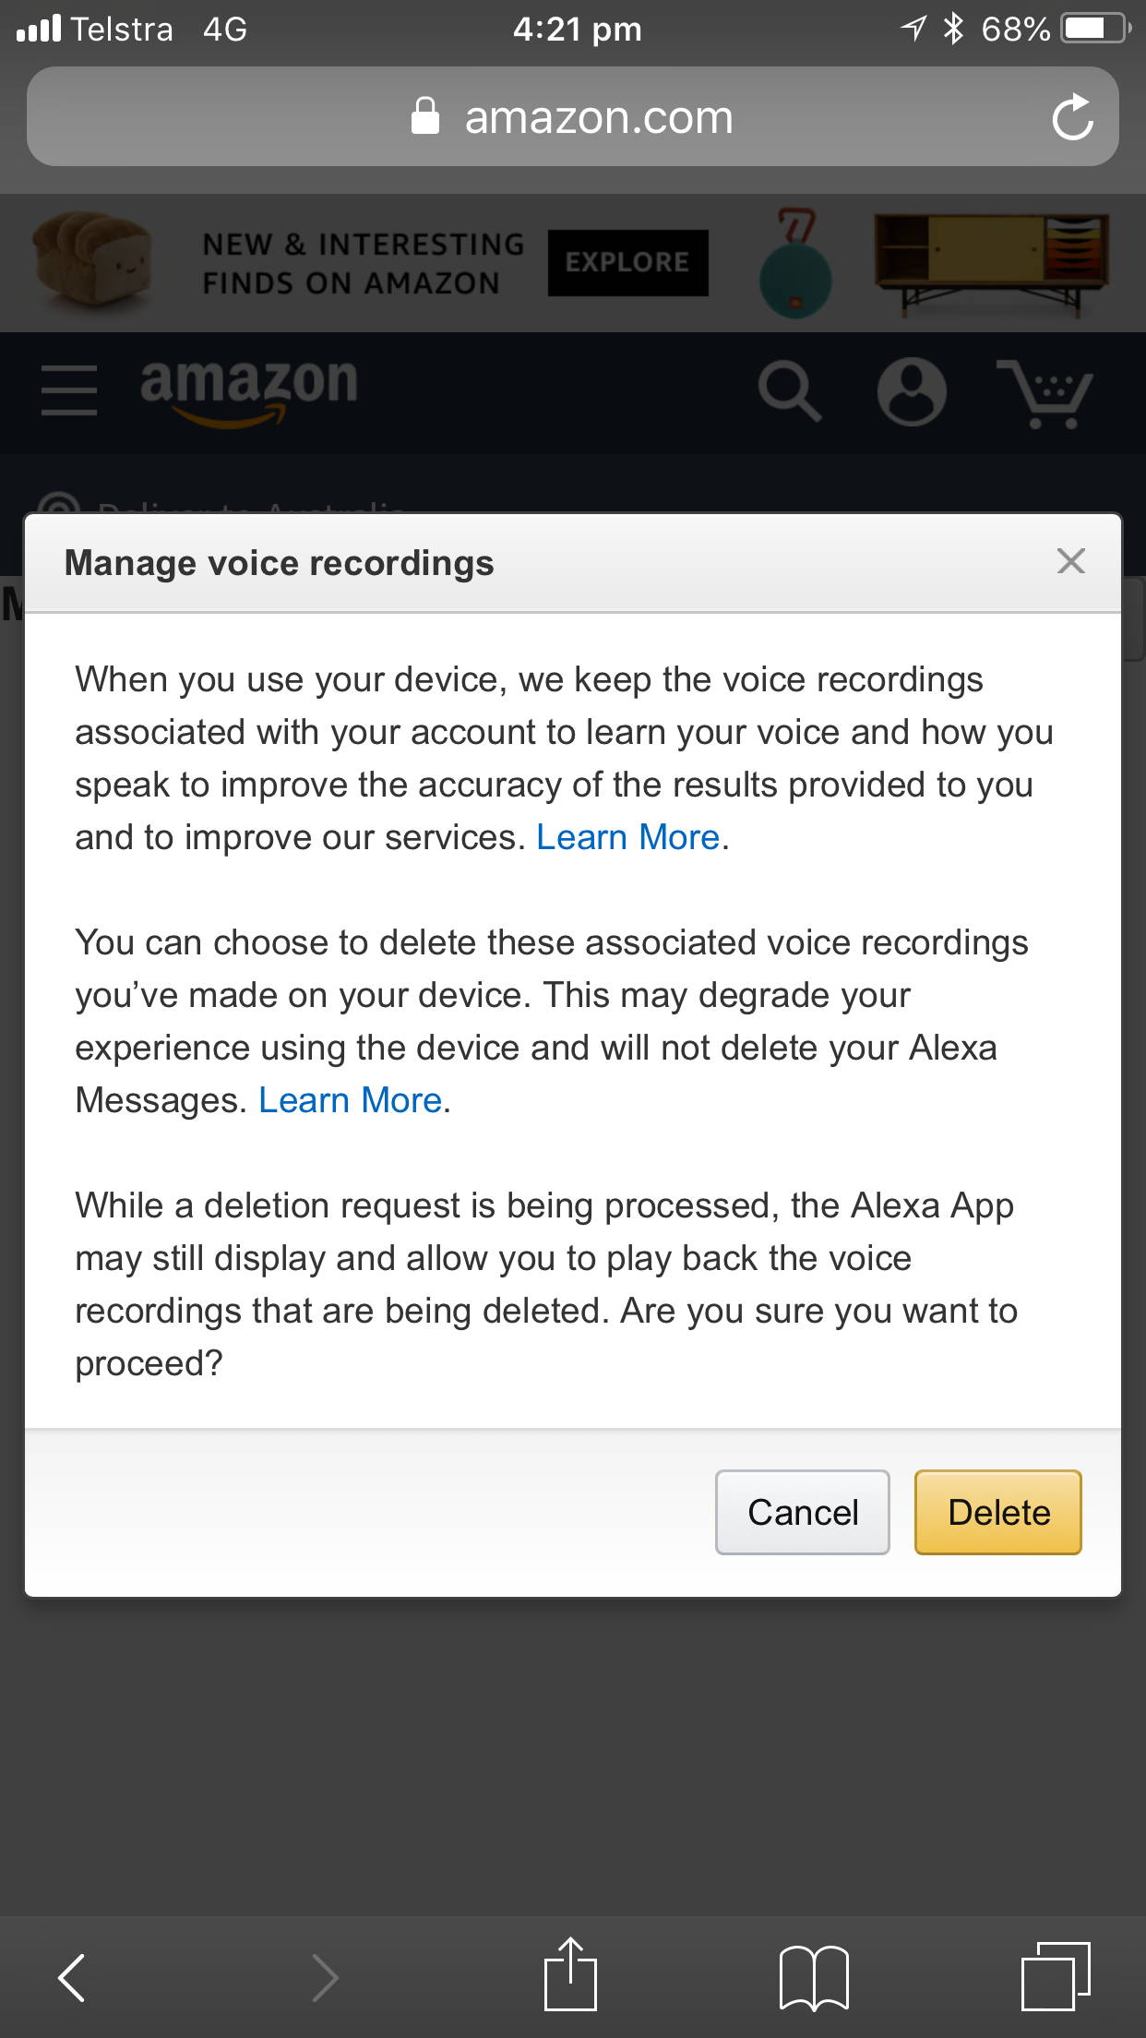Open the account profile icon
The height and width of the screenshot is (2038, 1146).
coord(912,391)
